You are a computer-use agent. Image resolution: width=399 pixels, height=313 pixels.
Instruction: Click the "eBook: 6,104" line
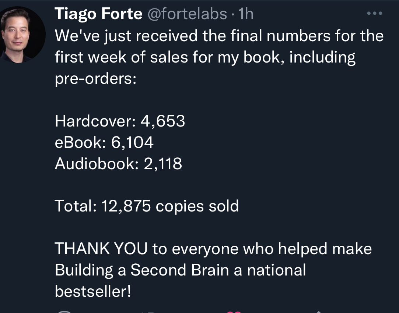(104, 142)
